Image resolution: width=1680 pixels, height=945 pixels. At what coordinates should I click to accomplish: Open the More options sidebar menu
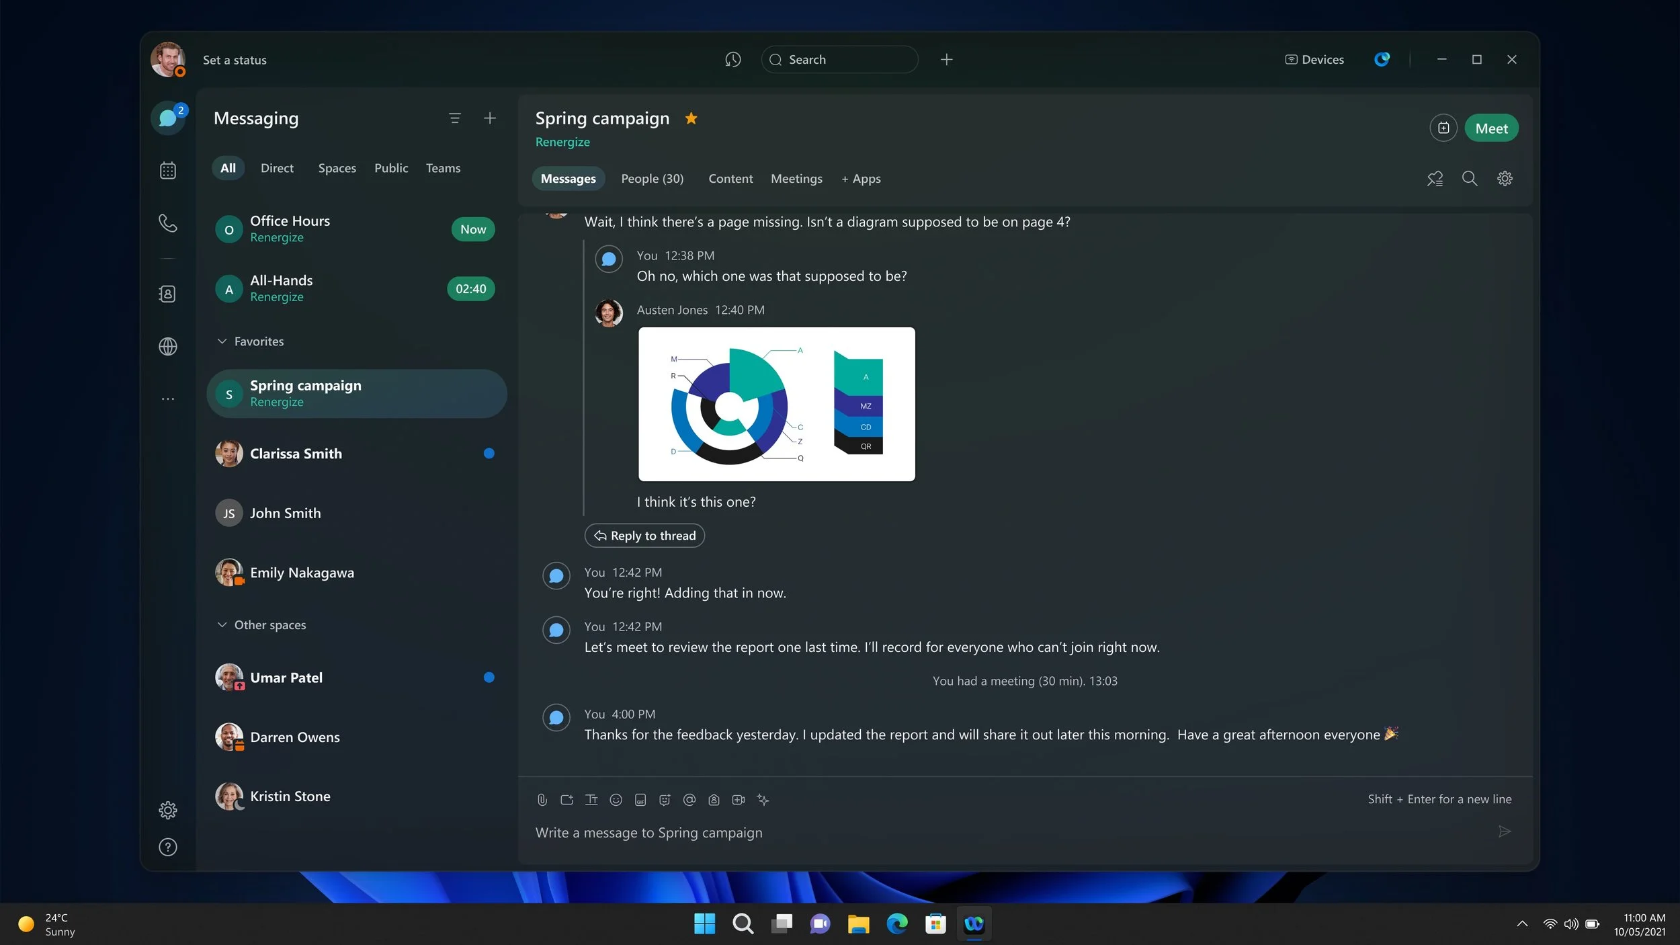point(167,399)
